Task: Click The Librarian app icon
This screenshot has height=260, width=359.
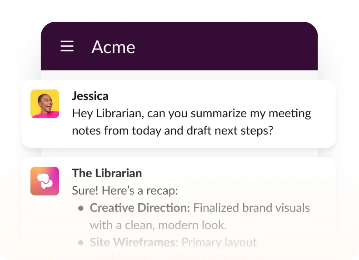Action: coord(45,181)
